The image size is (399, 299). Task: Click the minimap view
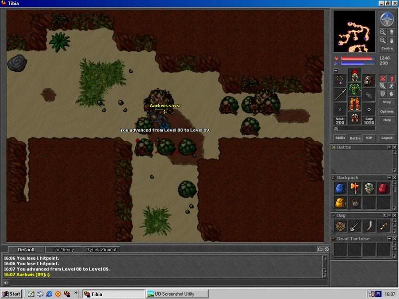pos(354,31)
